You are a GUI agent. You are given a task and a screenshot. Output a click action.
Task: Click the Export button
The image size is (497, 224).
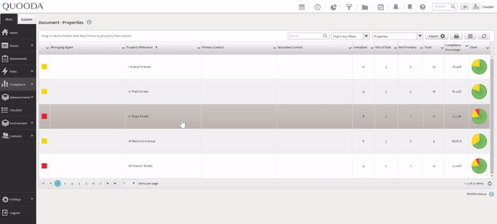(x=437, y=36)
